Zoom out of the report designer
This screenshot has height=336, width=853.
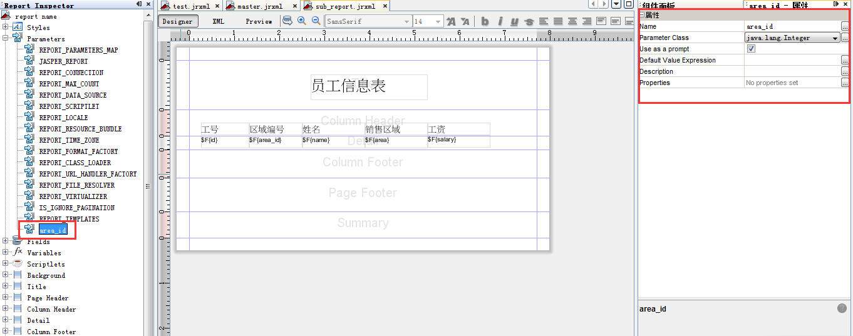click(316, 21)
